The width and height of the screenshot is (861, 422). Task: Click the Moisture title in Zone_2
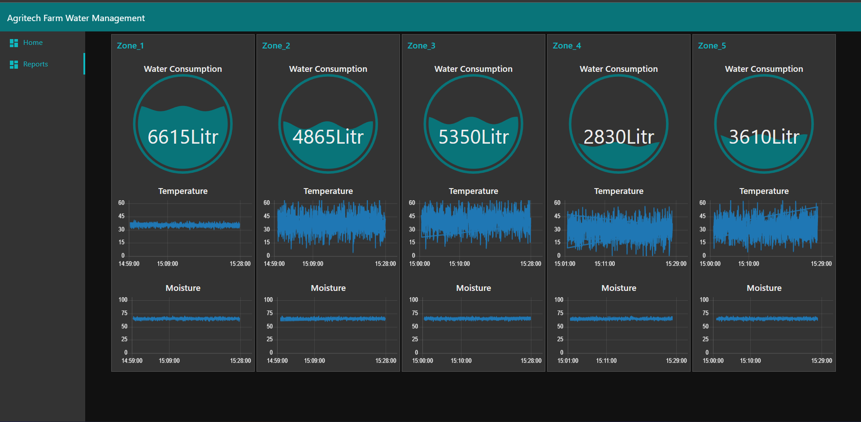pos(328,288)
